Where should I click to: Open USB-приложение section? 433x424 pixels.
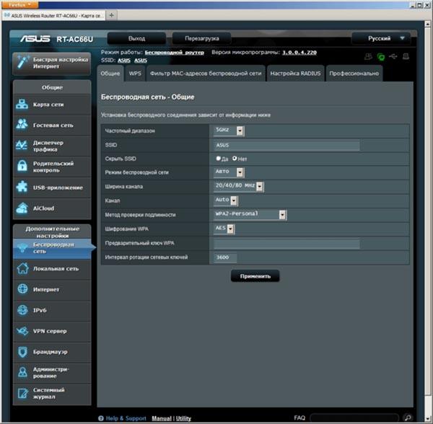(x=52, y=187)
